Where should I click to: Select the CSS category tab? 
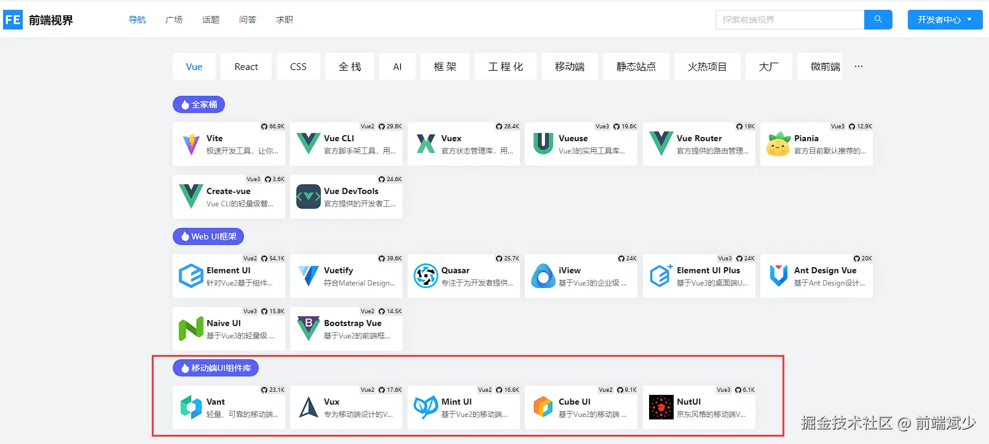(298, 66)
